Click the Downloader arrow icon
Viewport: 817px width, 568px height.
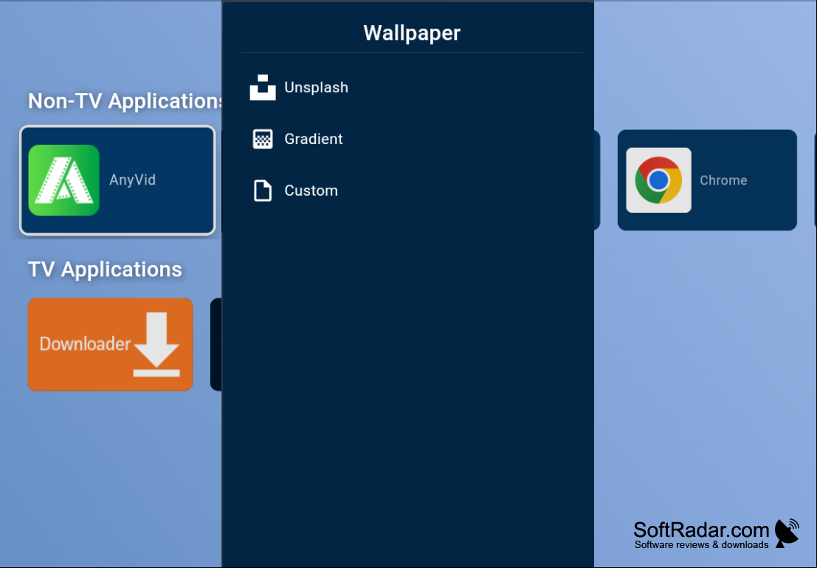[x=156, y=344]
